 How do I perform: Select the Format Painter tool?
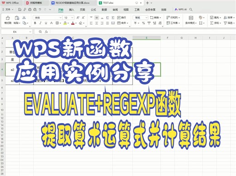8,20
